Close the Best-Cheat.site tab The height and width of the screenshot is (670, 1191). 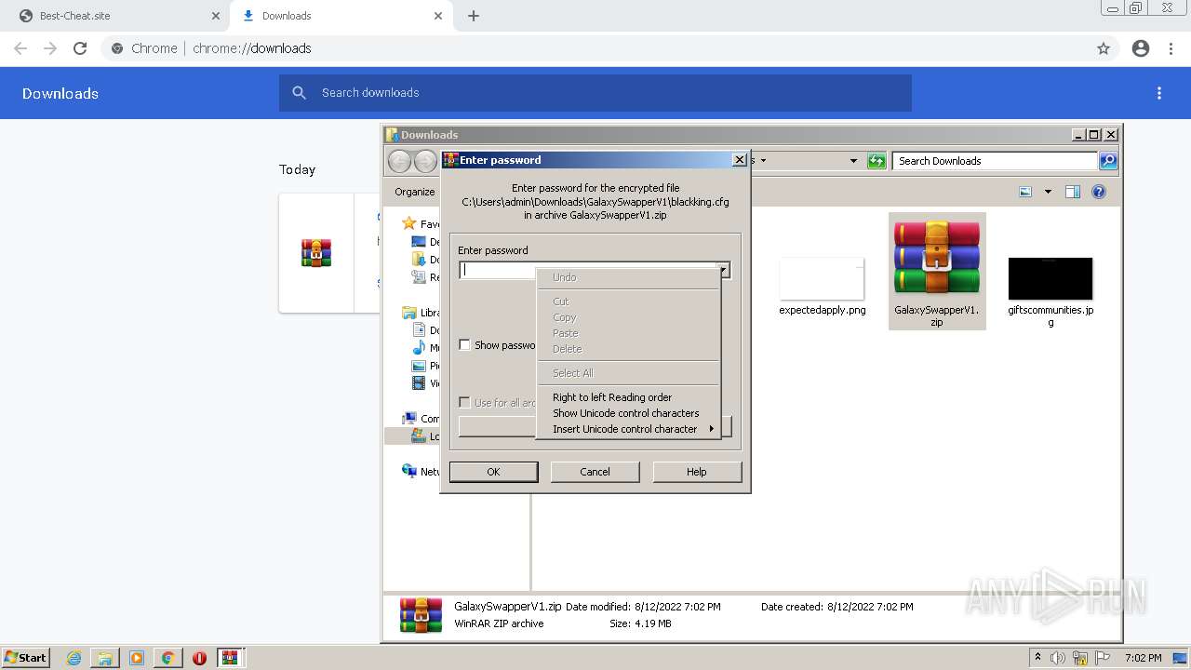pyautogui.click(x=216, y=16)
